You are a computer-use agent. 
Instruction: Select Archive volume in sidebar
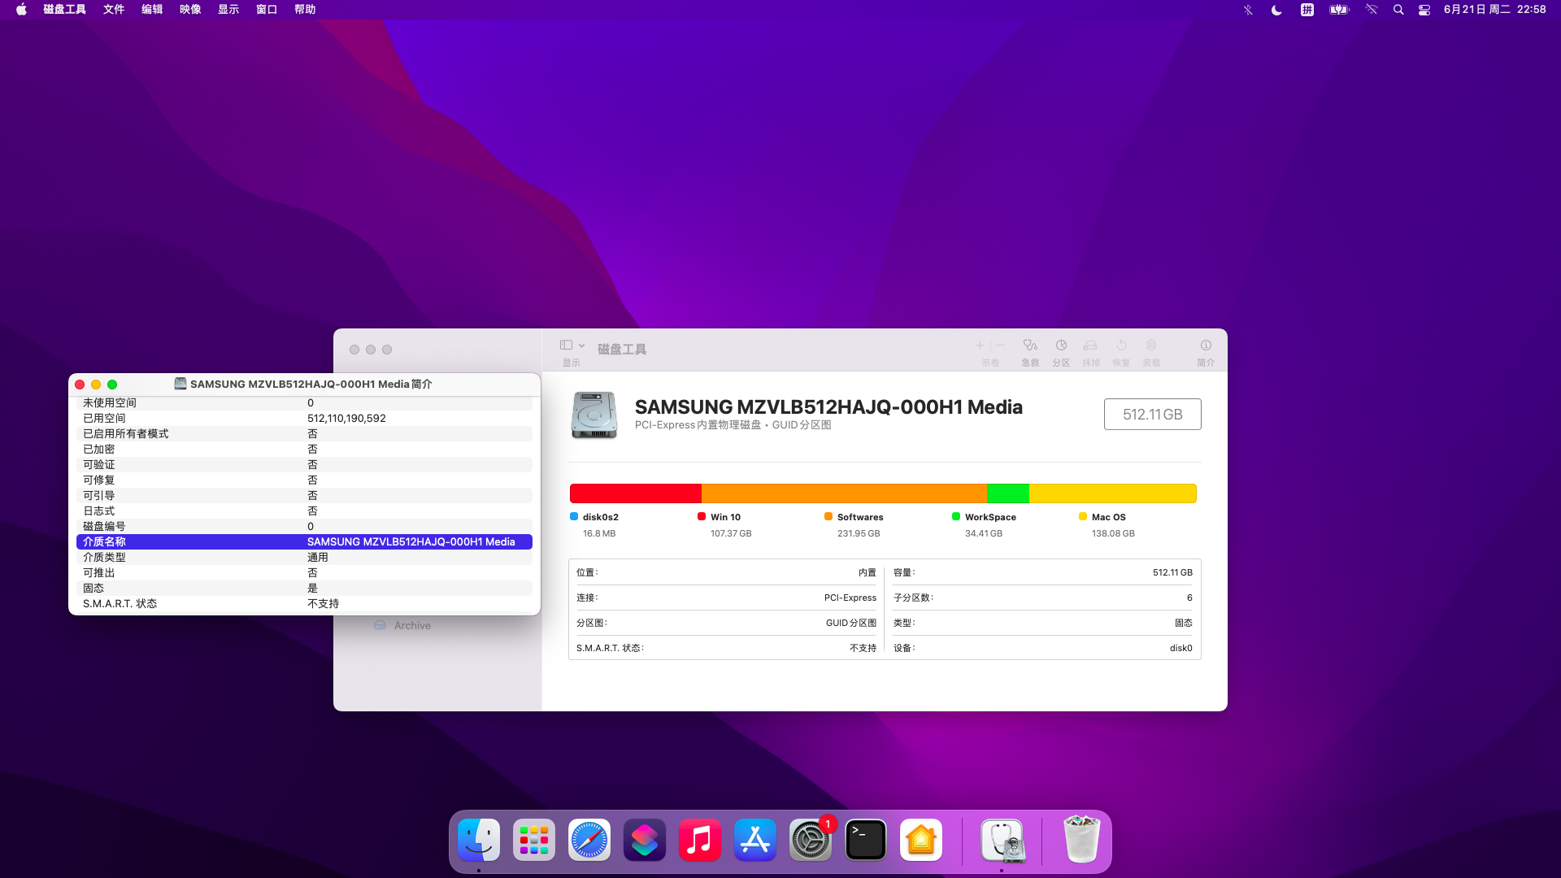pyautogui.click(x=412, y=625)
